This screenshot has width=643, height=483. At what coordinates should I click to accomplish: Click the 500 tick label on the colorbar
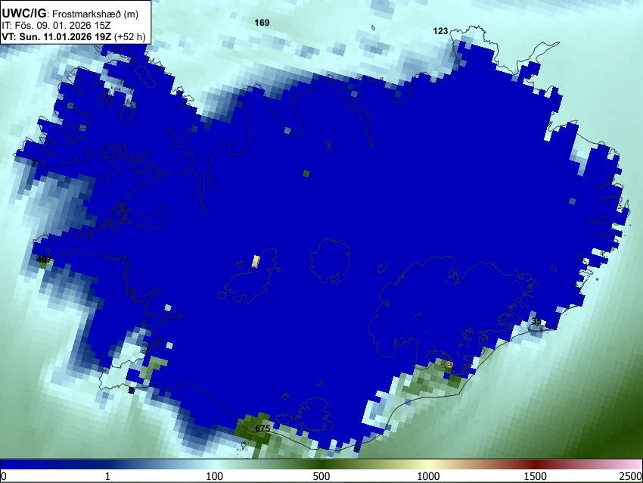click(x=321, y=476)
